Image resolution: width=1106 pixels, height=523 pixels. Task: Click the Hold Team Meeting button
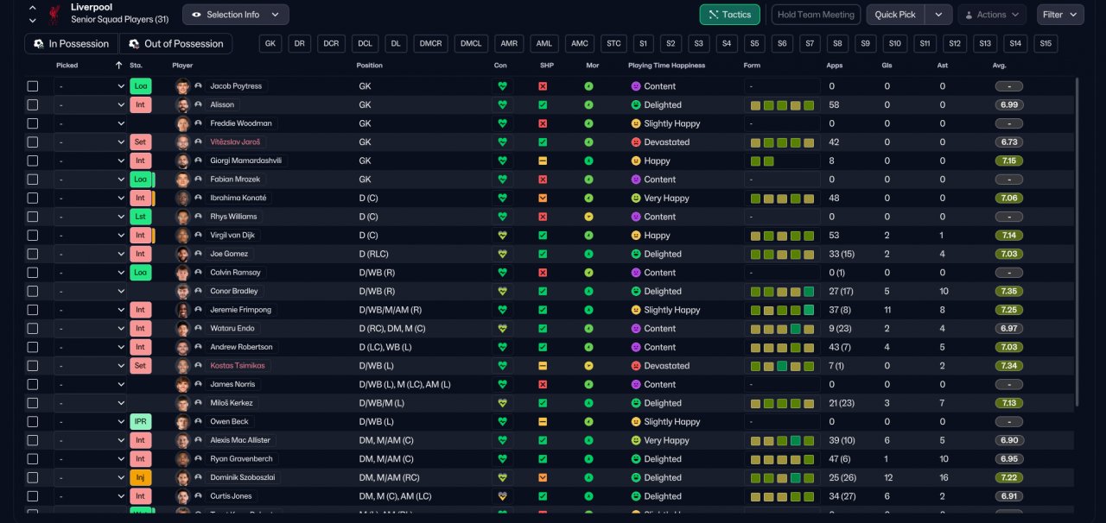pos(816,15)
